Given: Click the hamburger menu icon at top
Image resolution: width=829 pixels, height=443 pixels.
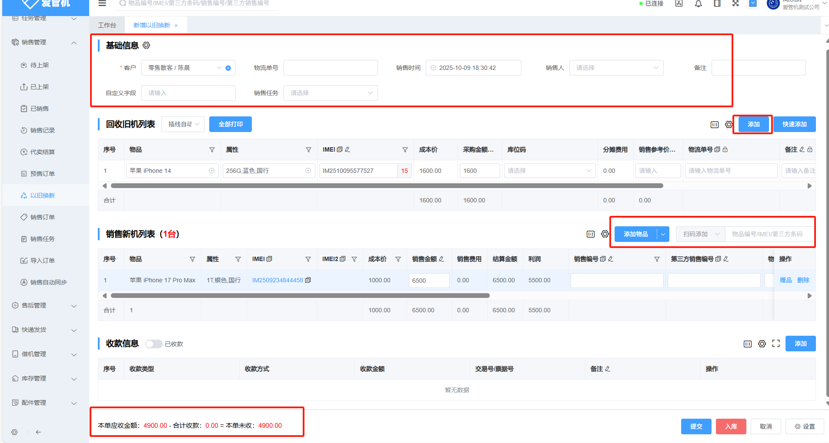Looking at the screenshot, I should (x=102, y=3).
